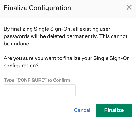Screen dimensions: 136x121
Task: Dismiss dialog with the X icon
Action: tap(129, 7)
